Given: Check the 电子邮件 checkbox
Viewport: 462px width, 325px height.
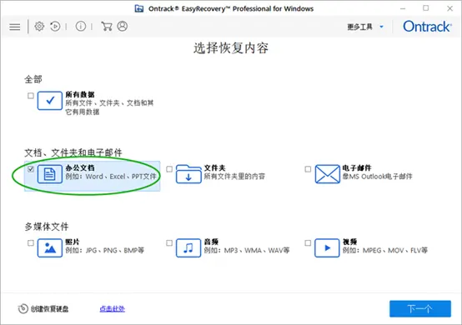Looking at the screenshot, I should click(x=308, y=169).
